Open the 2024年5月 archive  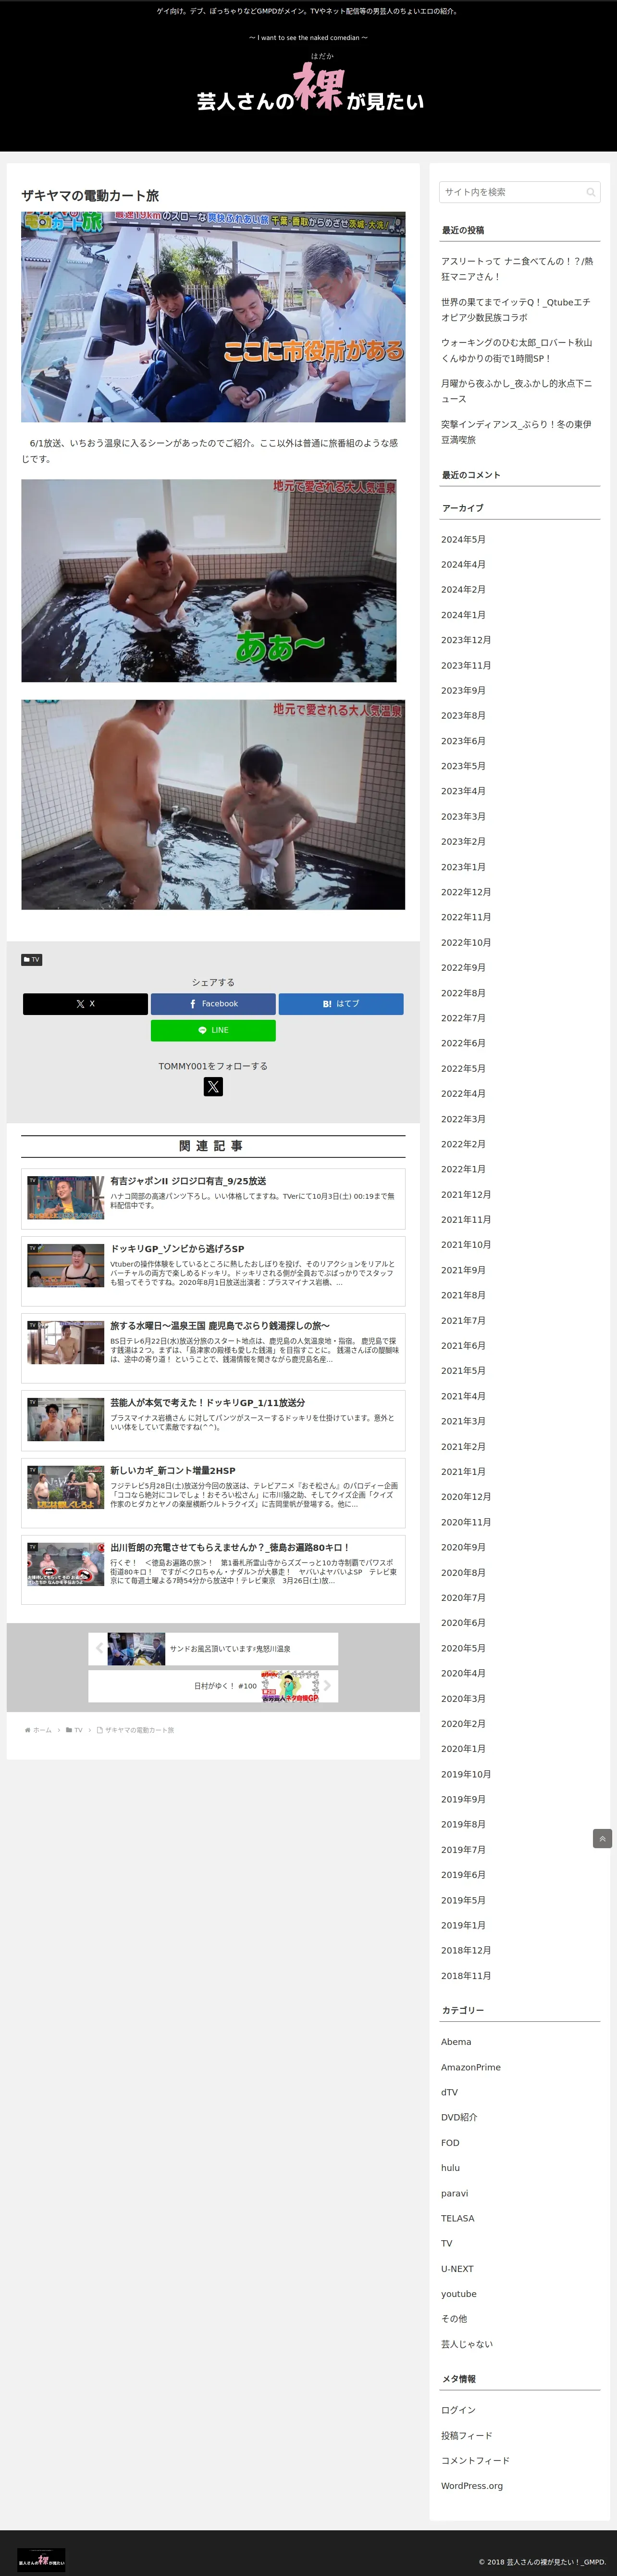(463, 540)
